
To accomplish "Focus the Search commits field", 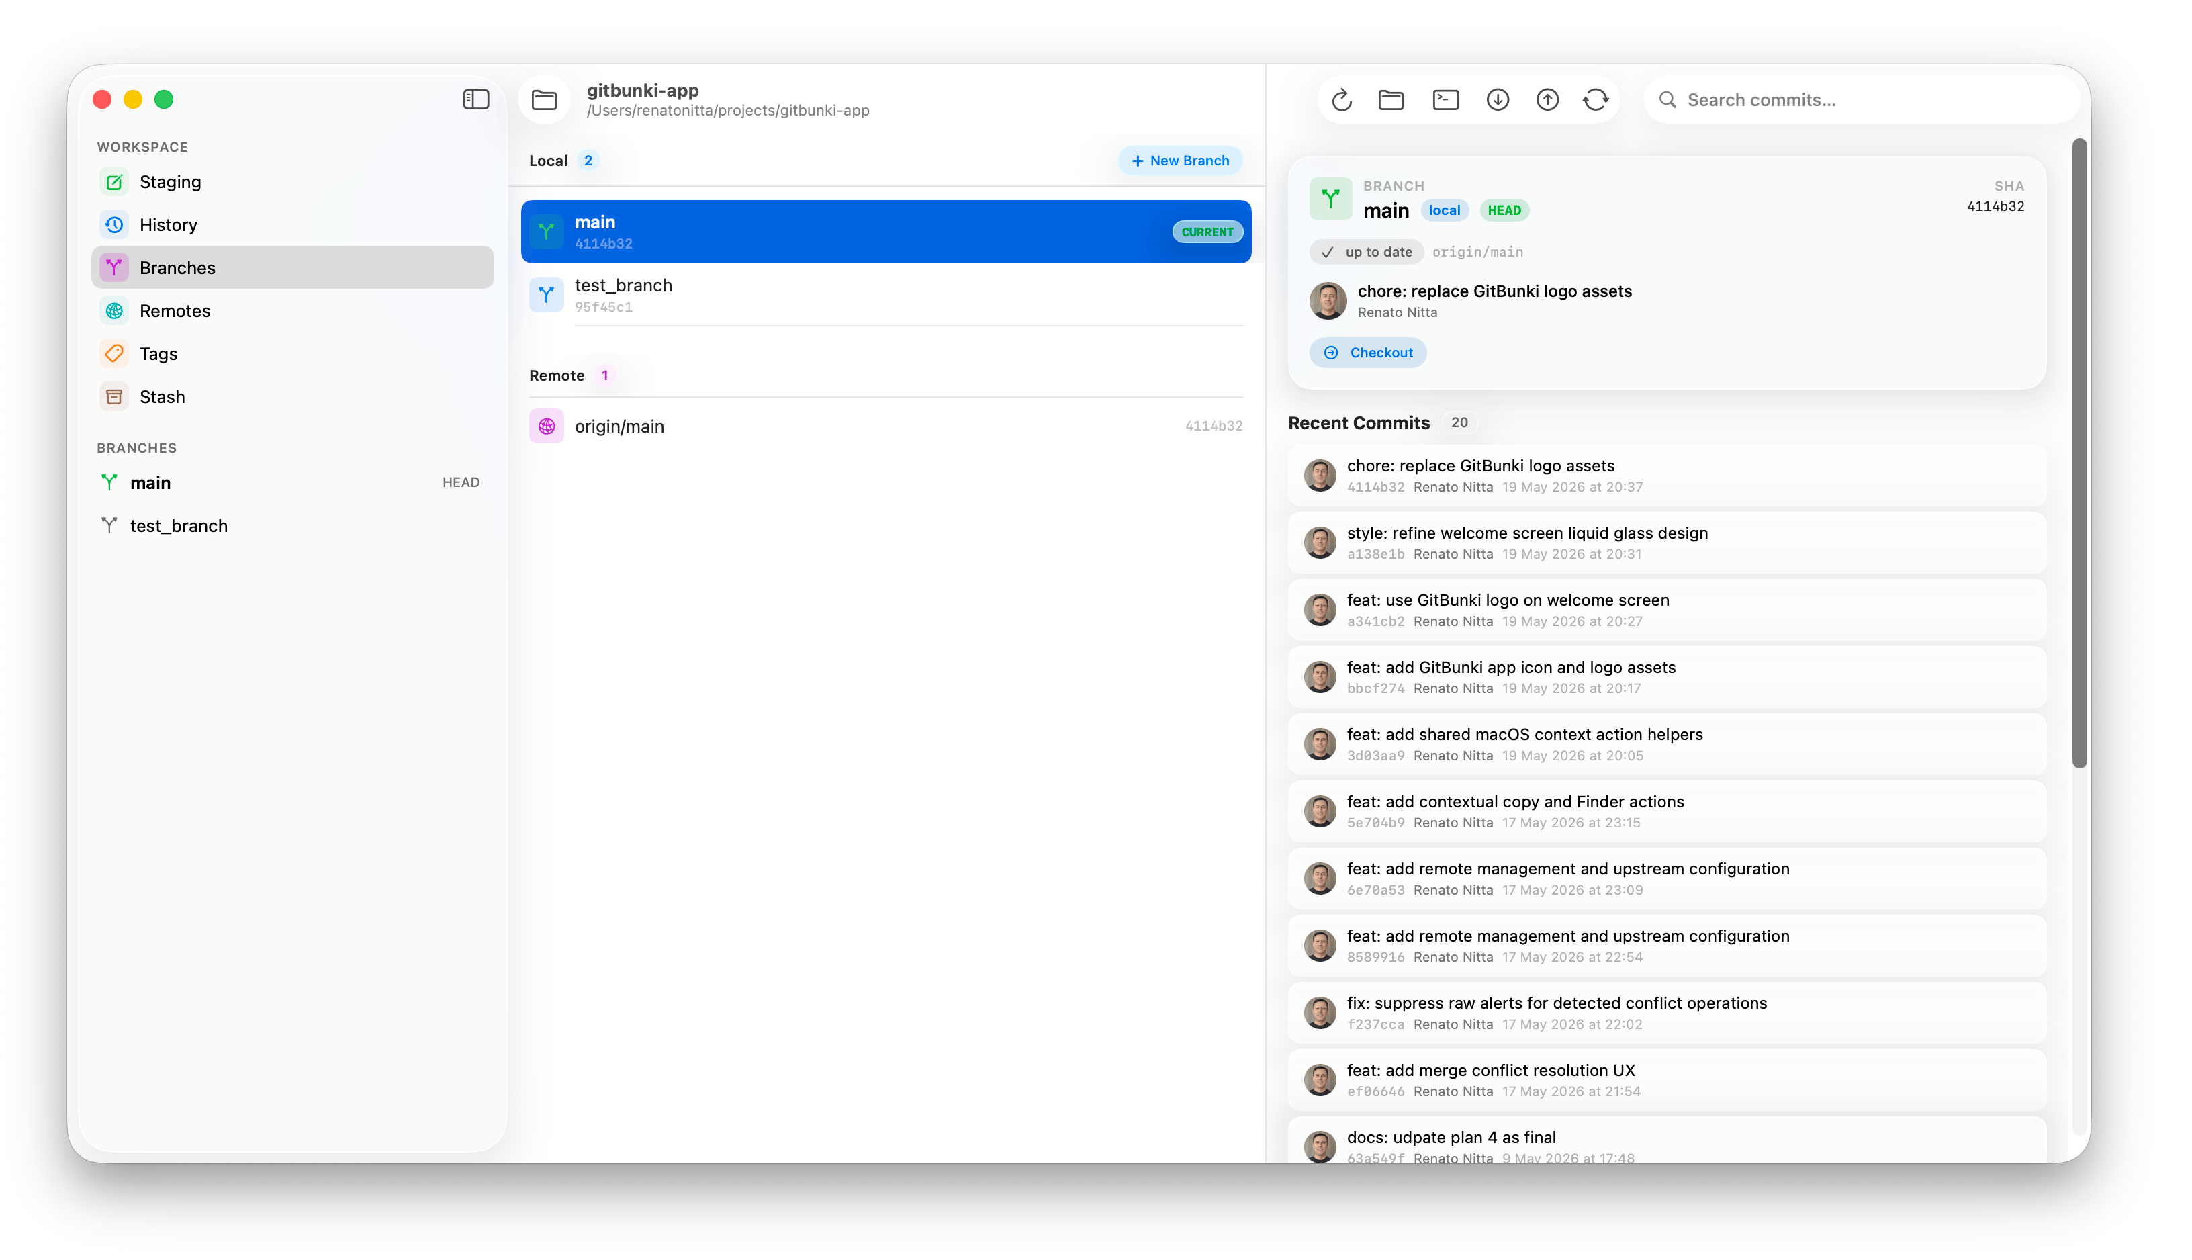I will (1862, 100).
